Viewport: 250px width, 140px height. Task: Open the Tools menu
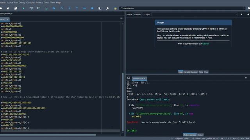[x=47, y=3]
